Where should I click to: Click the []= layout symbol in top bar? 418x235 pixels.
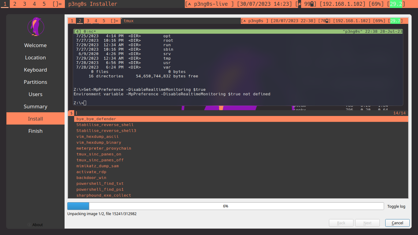pos(57,4)
